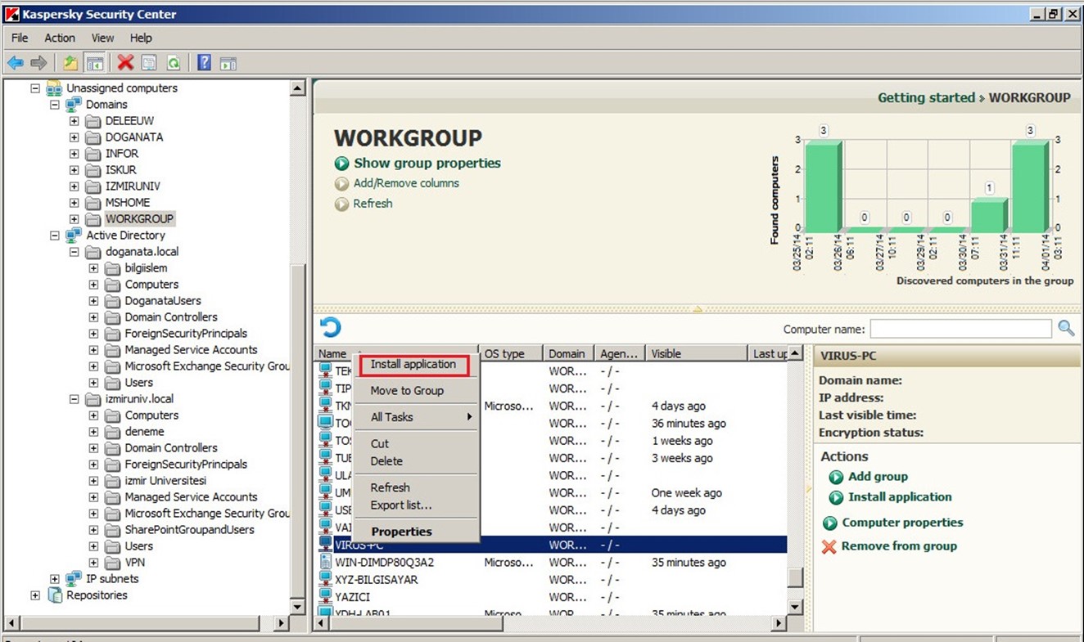
Task: Expand the DELEEUW domain node
Action: [75, 121]
